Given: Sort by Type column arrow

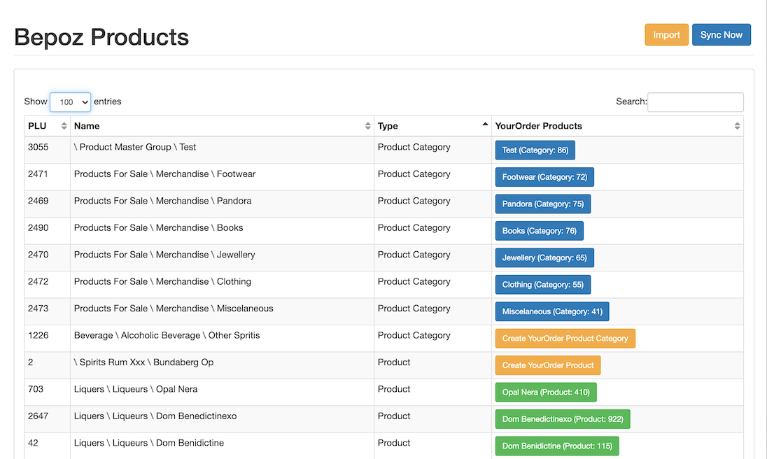Looking at the screenshot, I should pos(485,124).
